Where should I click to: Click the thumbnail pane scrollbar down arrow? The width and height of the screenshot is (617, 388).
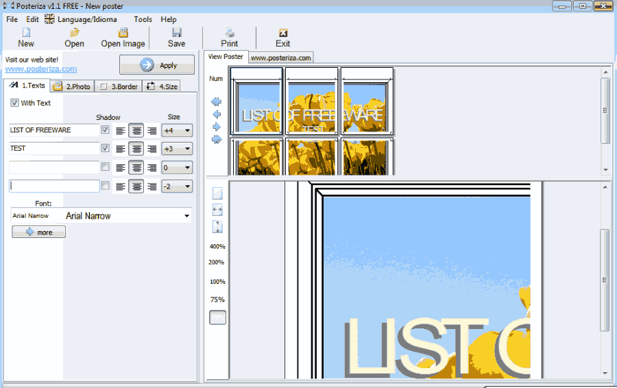605,169
